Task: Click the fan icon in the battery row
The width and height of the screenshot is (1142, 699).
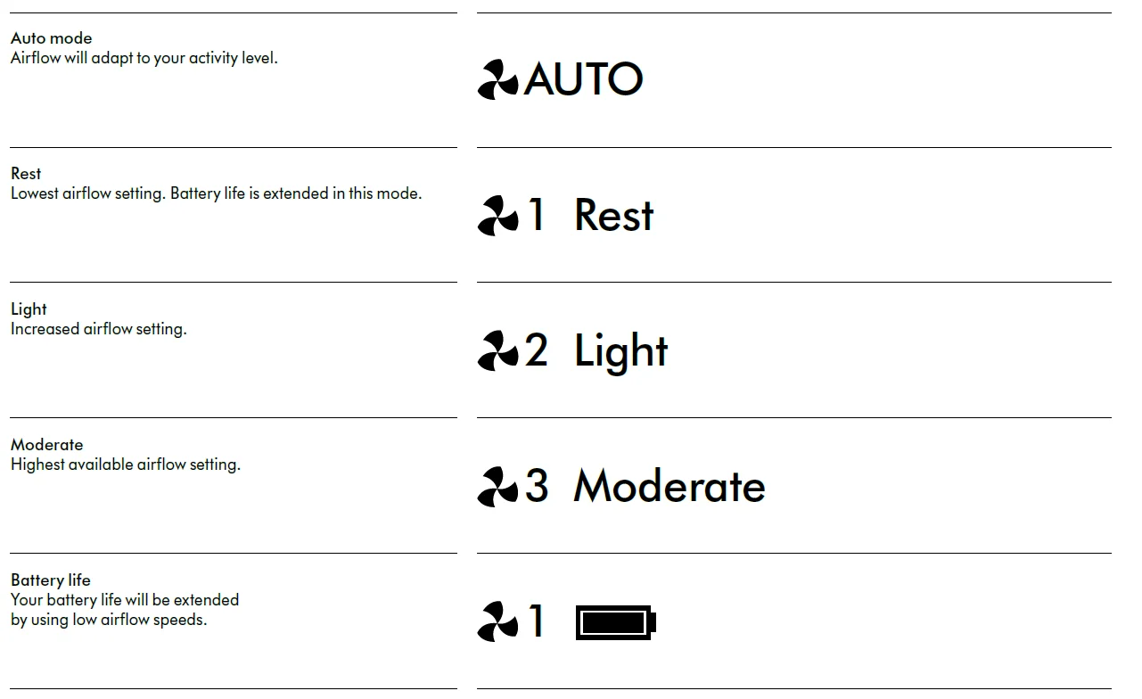Action: point(497,621)
